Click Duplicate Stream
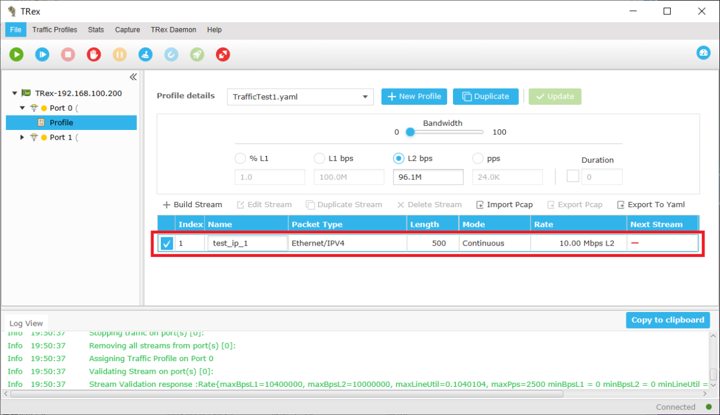This screenshot has height=415, width=720. (x=344, y=205)
